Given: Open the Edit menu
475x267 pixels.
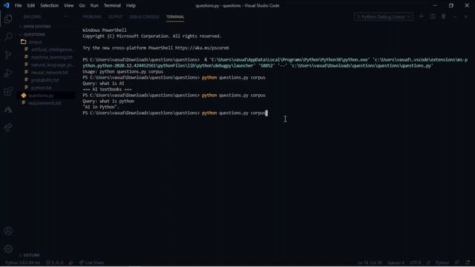Looking at the screenshot, I should point(31,5).
